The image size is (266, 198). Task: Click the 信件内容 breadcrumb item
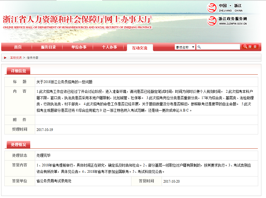coord(33,58)
